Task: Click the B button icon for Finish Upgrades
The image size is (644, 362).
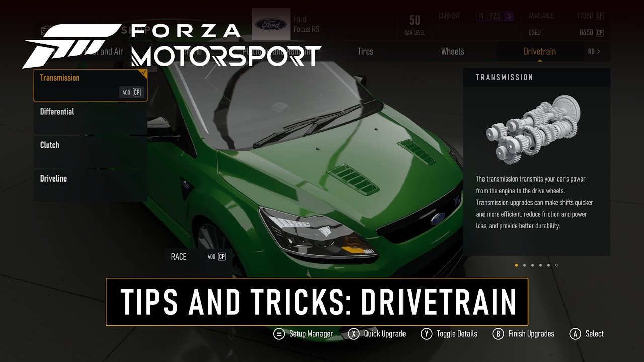Action: pyautogui.click(x=498, y=334)
